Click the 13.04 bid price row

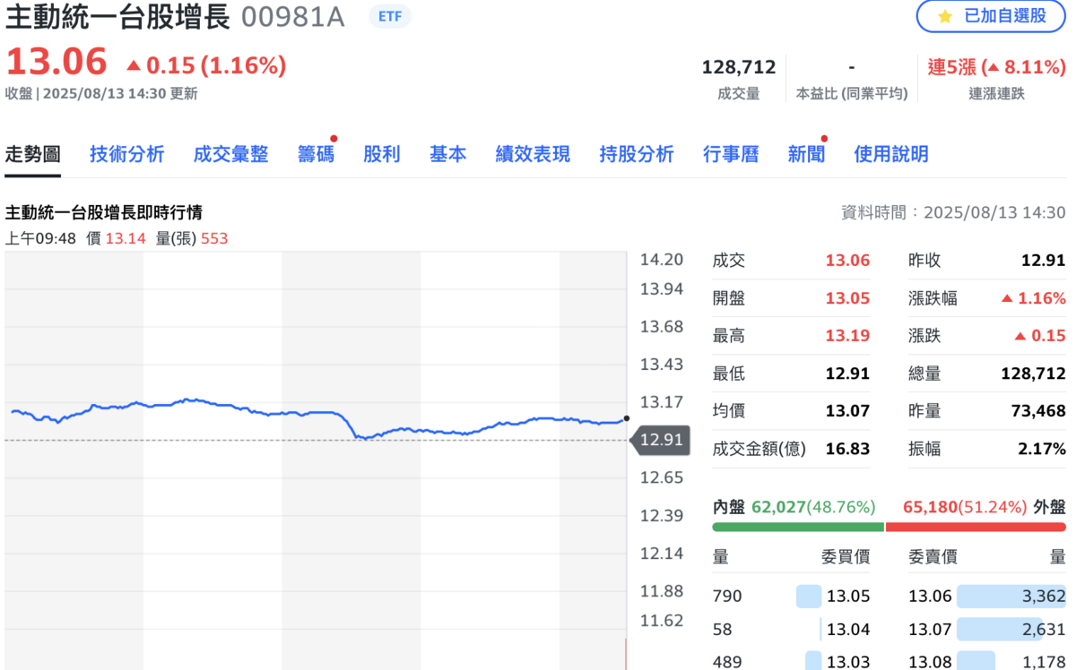tap(793, 630)
